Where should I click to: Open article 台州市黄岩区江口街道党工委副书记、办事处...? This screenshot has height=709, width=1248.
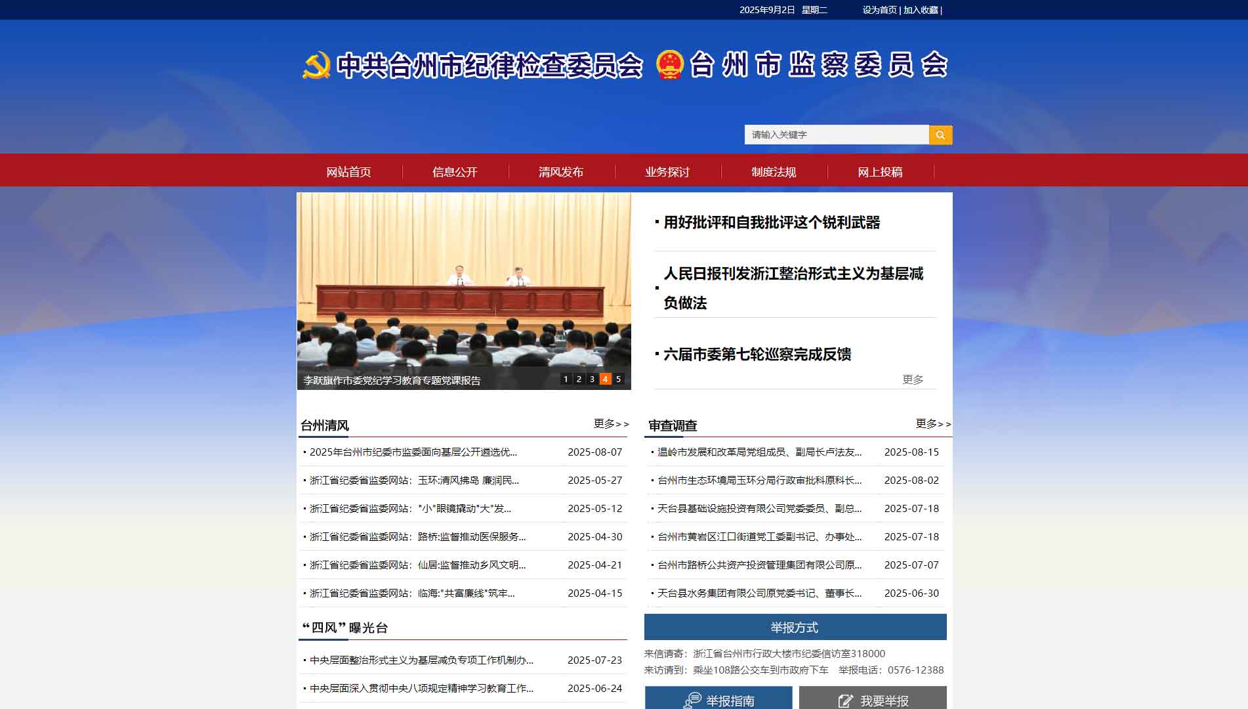[x=760, y=537]
